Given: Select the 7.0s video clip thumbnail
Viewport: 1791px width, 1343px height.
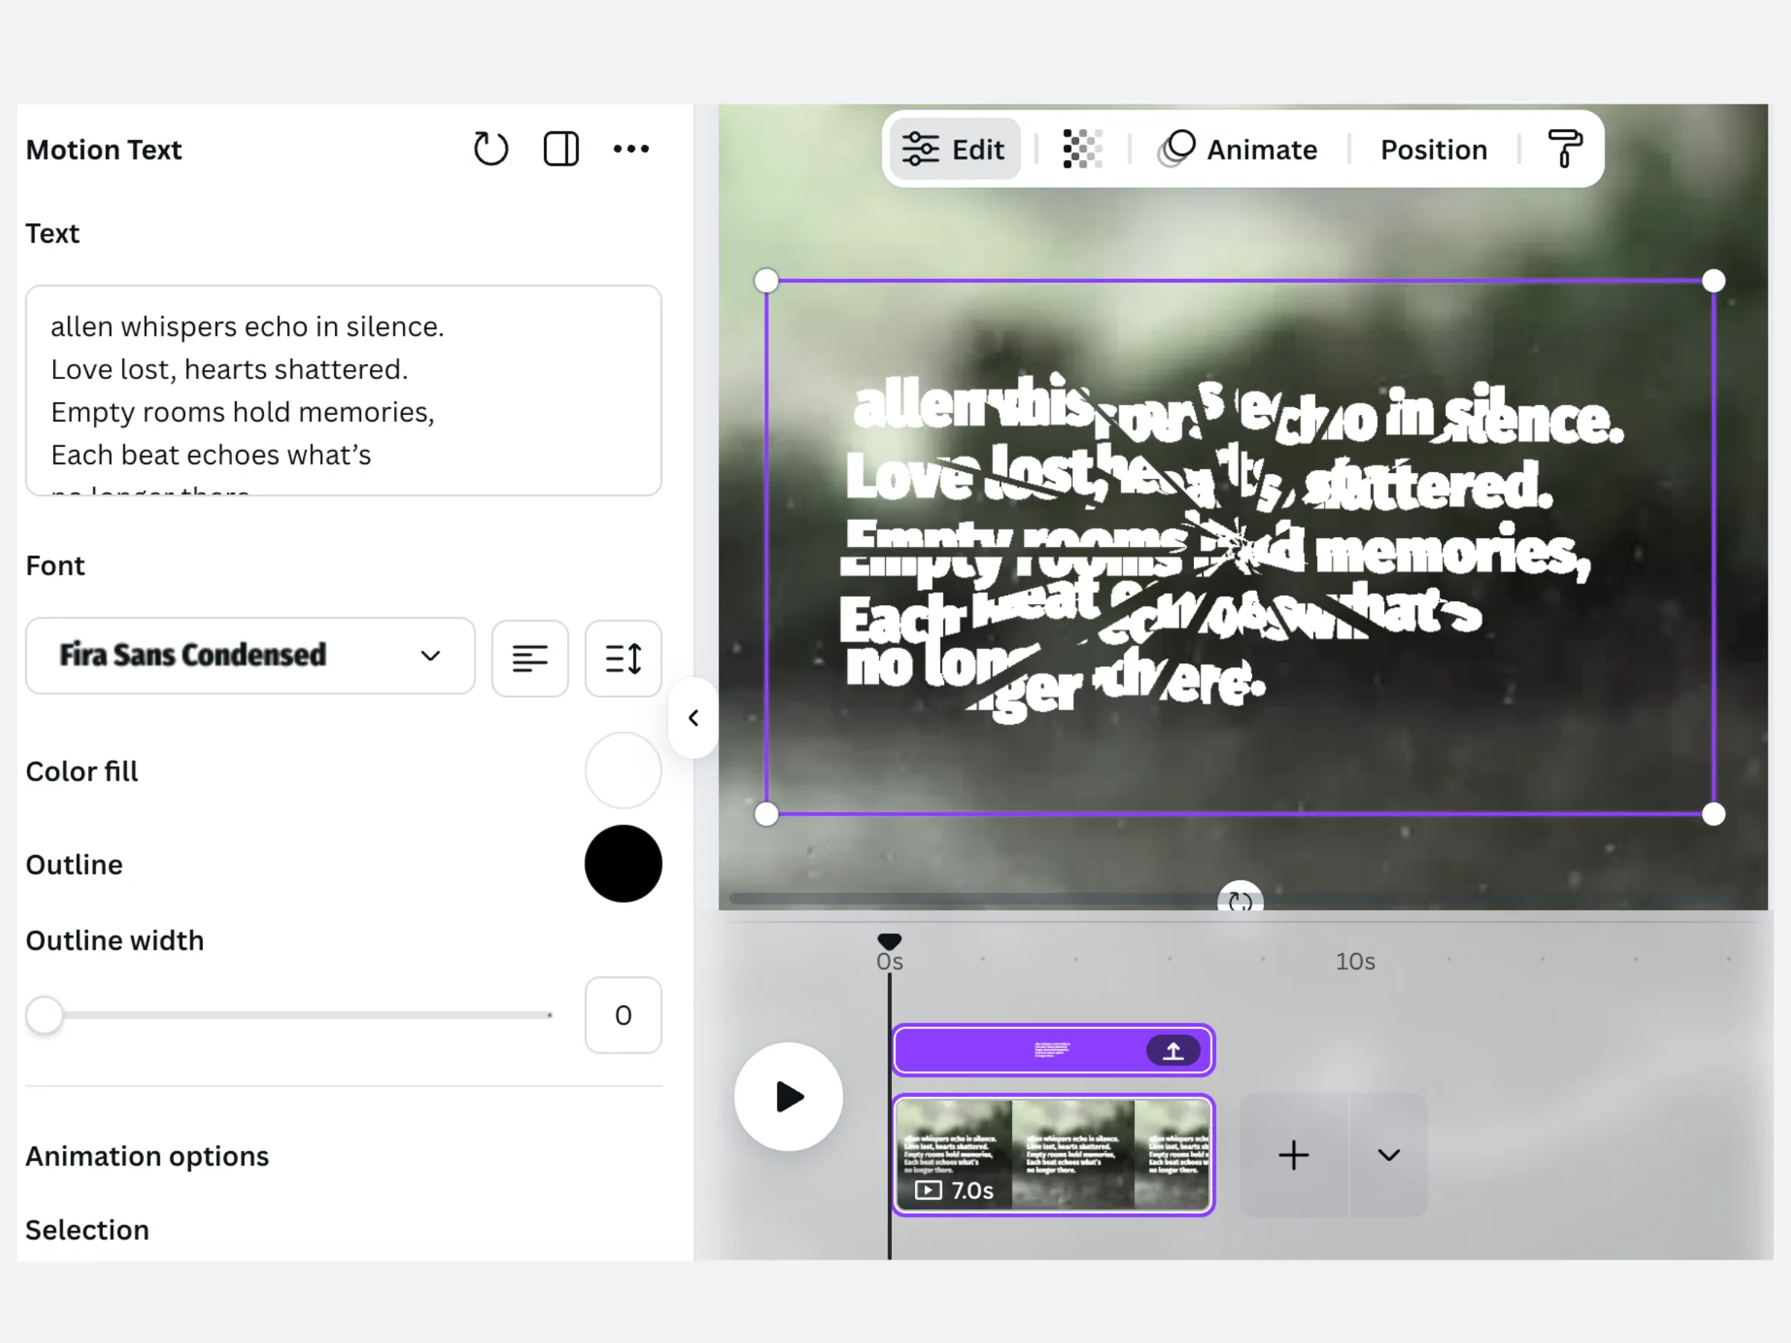Looking at the screenshot, I should (x=1054, y=1155).
